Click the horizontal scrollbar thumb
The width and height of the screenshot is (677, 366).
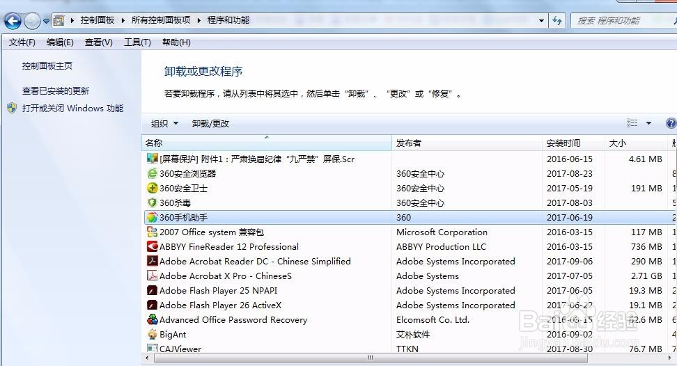click(x=371, y=358)
